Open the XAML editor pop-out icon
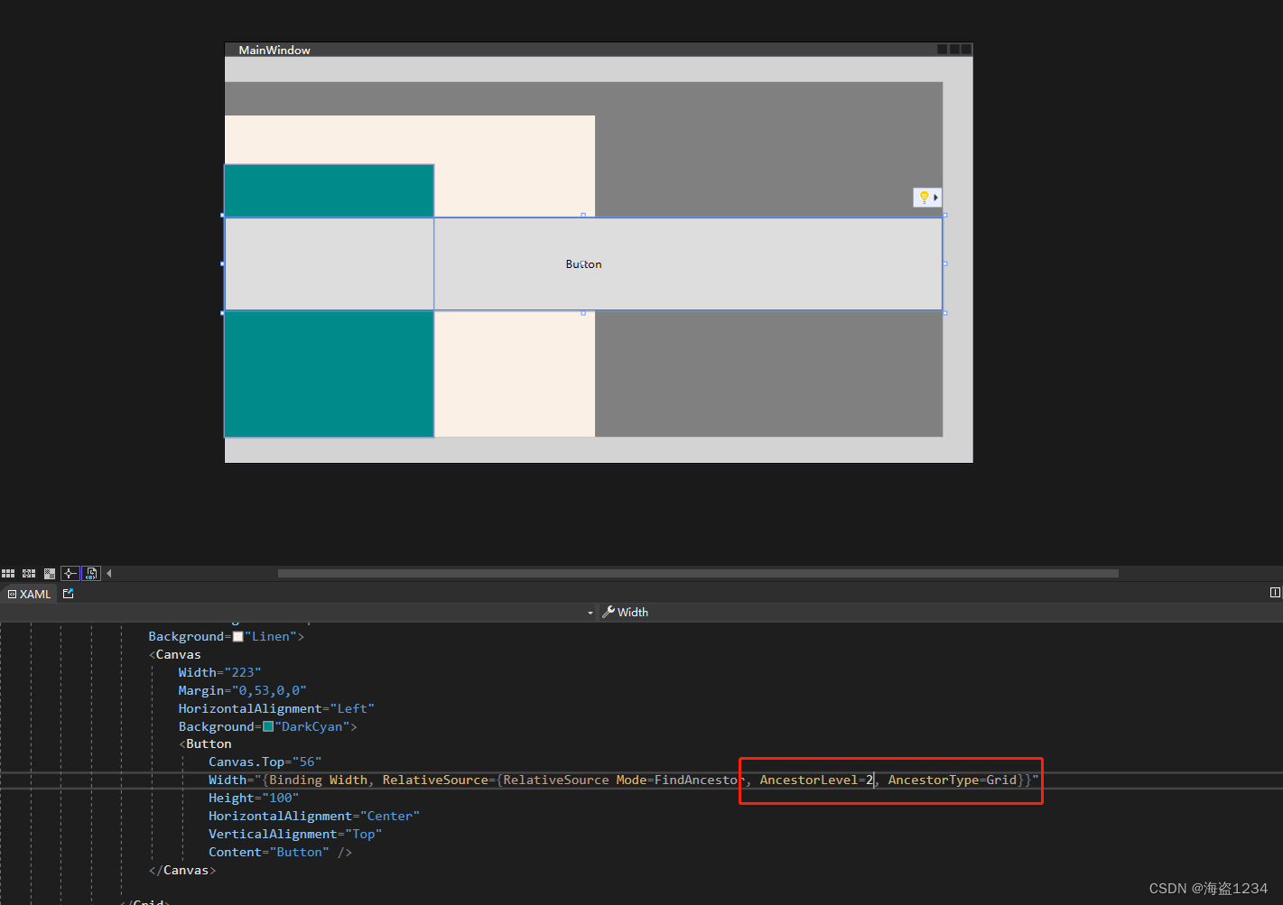 point(68,594)
